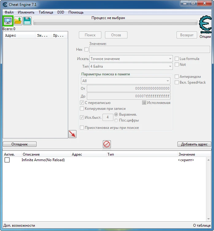Click the <скрипт> value cell
This screenshot has height=231, width=214.
pos(186,160)
